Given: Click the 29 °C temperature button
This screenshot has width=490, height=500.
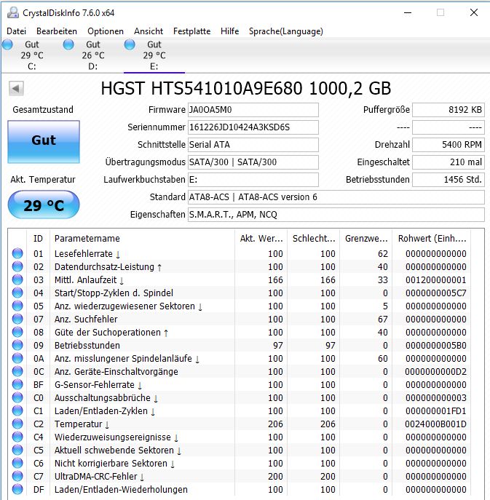Looking at the screenshot, I should point(44,205).
